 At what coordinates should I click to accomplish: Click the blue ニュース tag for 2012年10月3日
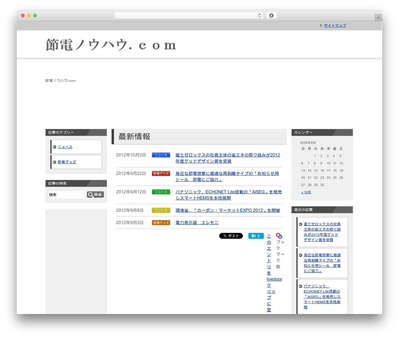[x=161, y=155]
